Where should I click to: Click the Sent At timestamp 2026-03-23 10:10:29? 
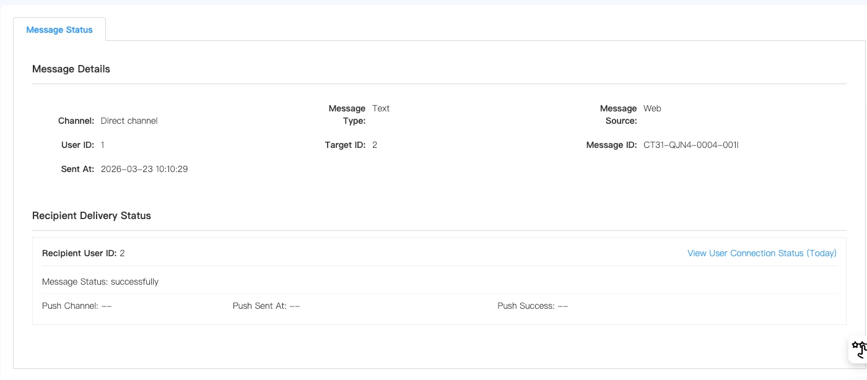144,169
